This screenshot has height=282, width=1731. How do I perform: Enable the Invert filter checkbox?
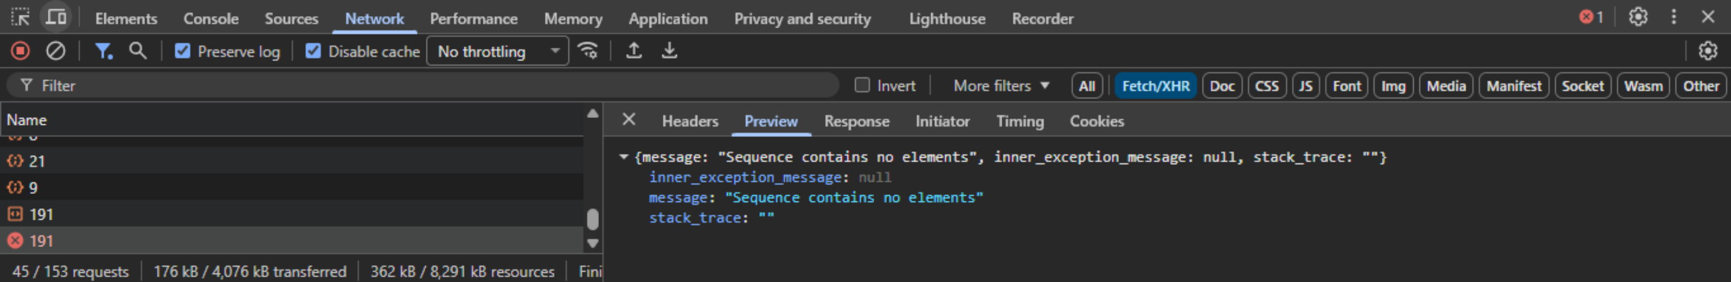tap(862, 86)
